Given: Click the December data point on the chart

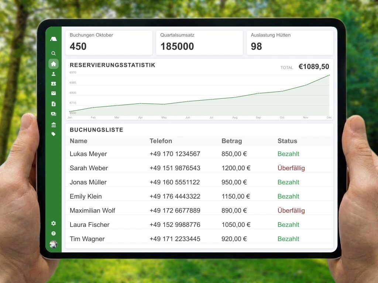Looking at the screenshot, I should point(329,75).
